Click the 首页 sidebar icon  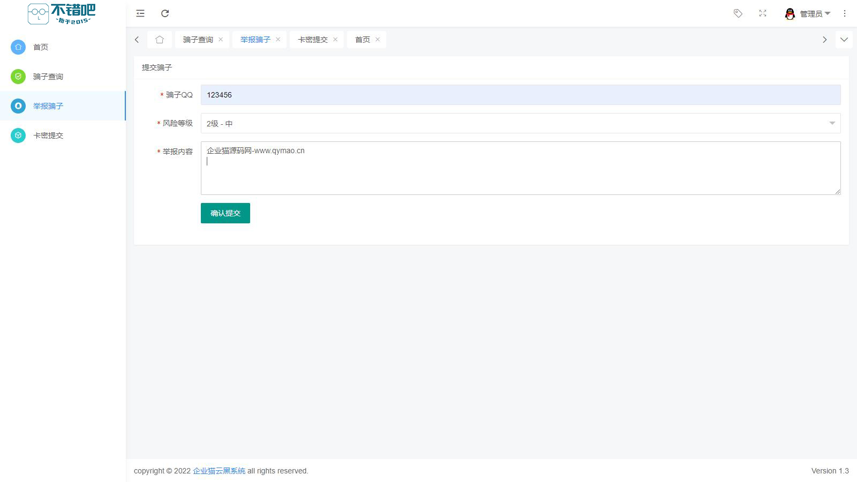[x=18, y=47]
